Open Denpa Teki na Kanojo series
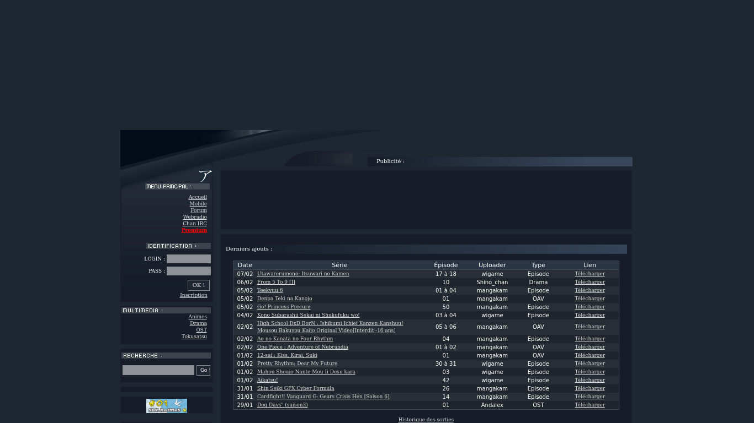This screenshot has height=423, width=754. click(284, 299)
